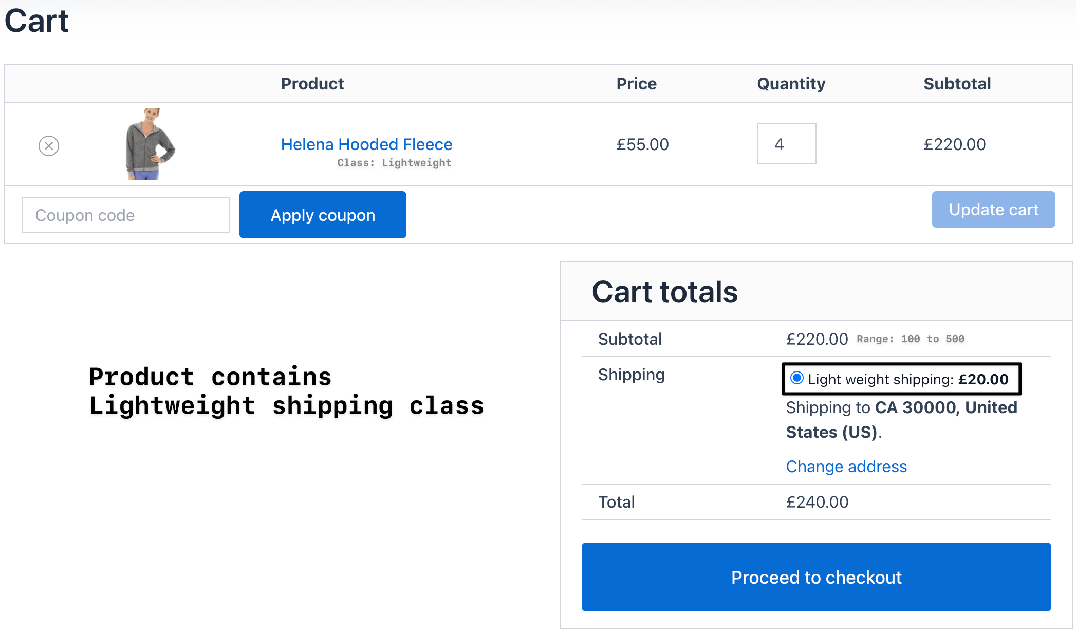Image resolution: width=1076 pixels, height=632 pixels.
Task: Click the Subtotal column header in table
Action: 957,84
